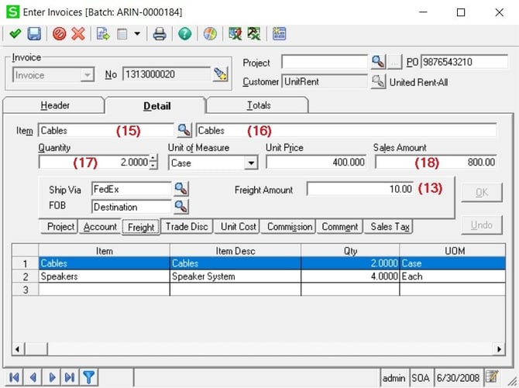Click the red cancel circle icon
This screenshot has width=519, height=388.
click(60, 34)
